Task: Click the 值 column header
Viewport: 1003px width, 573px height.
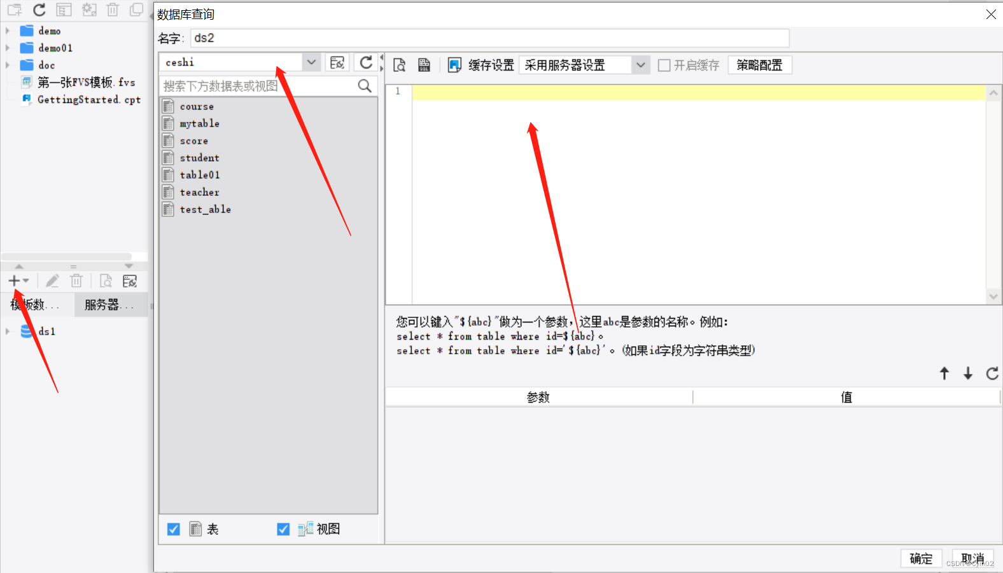Action: pyautogui.click(x=846, y=397)
